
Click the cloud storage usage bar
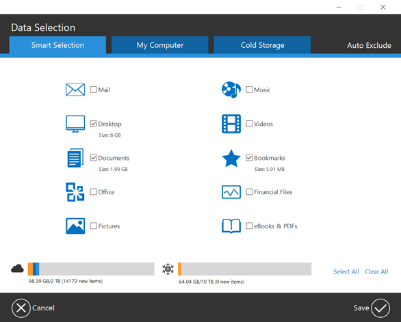click(x=91, y=269)
